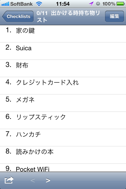Tick the メガネ item
Image resolution: width=126 pixels, height=189 pixels.
(63, 103)
